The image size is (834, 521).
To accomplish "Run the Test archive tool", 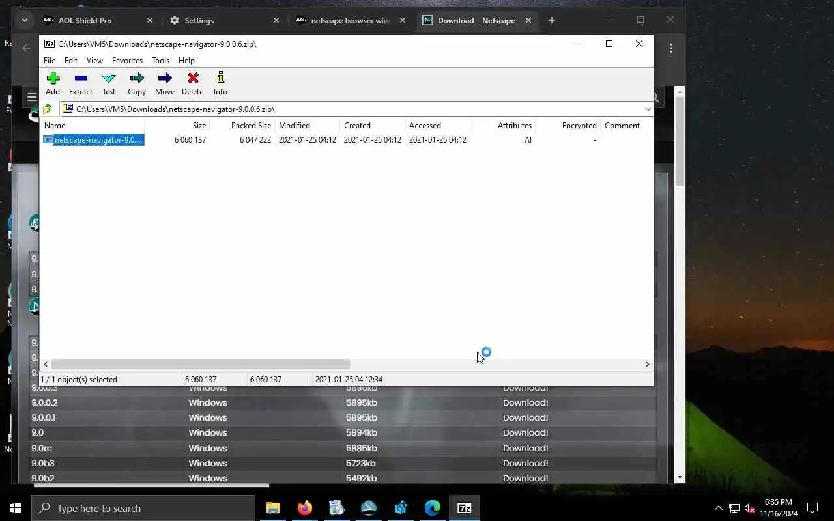I will coord(109,83).
